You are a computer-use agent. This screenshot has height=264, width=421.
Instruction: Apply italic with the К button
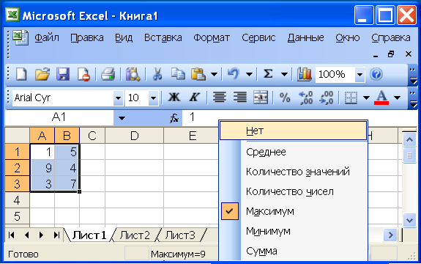tap(194, 98)
